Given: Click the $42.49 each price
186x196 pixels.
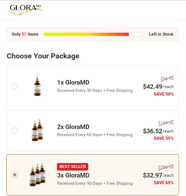Looking at the screenshot, I should click(x=158, y=87).
